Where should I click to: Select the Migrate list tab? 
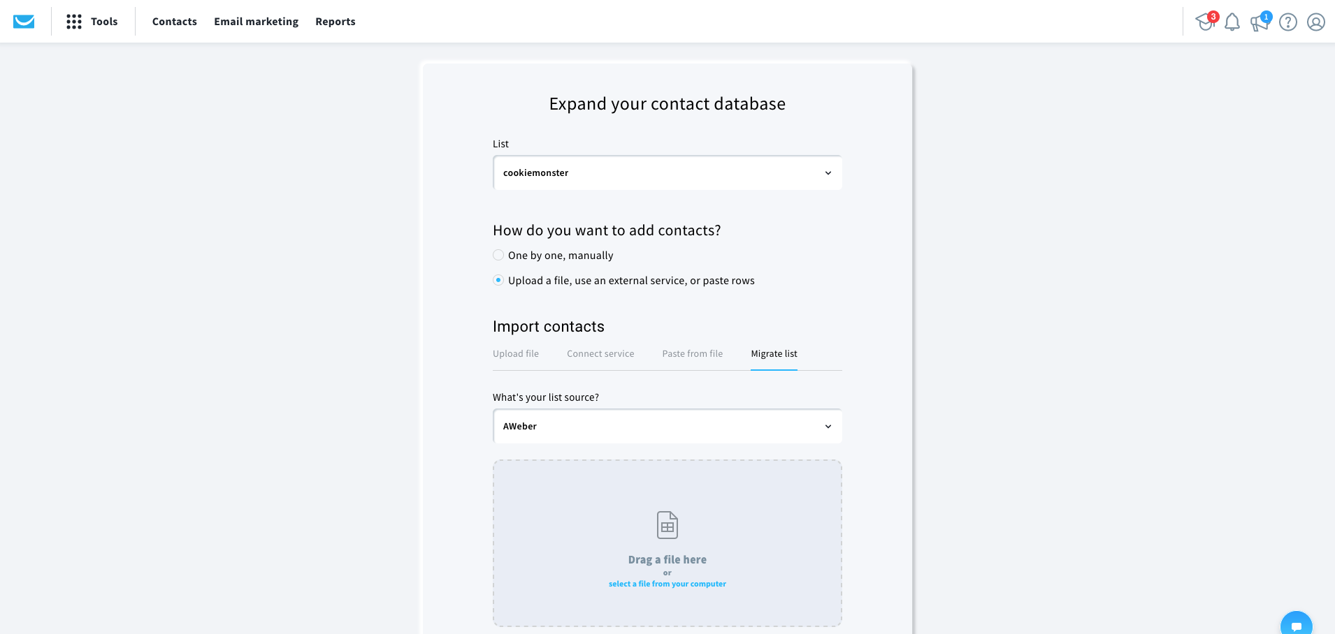point(774,354)
